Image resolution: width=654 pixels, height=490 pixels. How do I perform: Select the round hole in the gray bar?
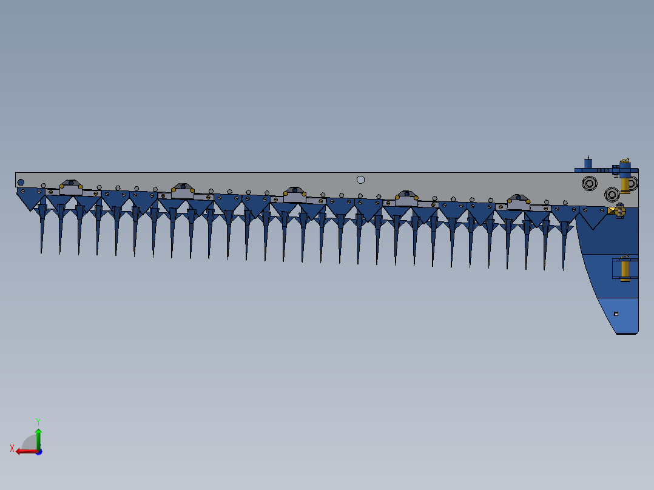pos(361,180)
